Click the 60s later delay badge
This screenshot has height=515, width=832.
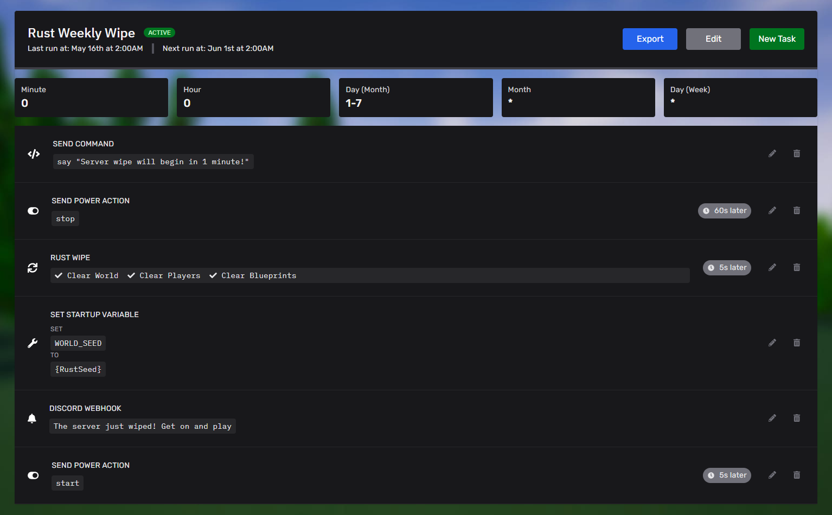(724, 211)
